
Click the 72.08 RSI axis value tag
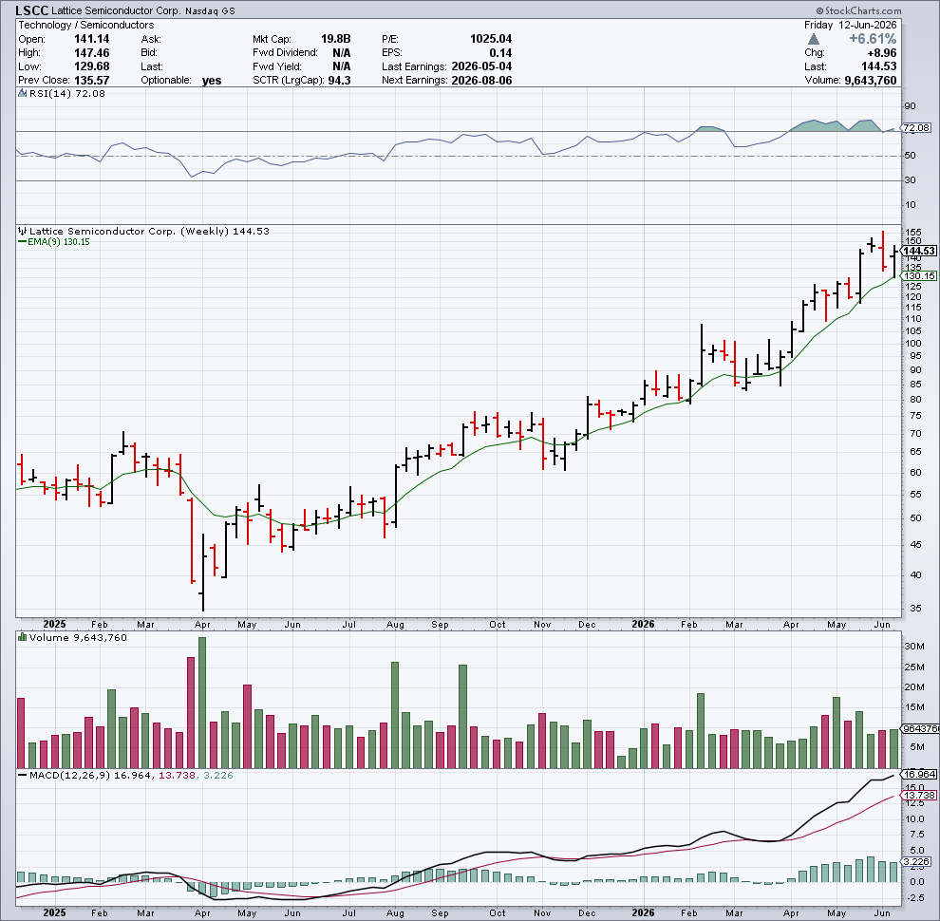coord(916,128)
